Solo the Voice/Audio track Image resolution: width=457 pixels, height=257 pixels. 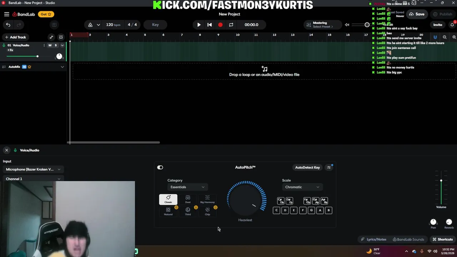[x=56, y=45]
